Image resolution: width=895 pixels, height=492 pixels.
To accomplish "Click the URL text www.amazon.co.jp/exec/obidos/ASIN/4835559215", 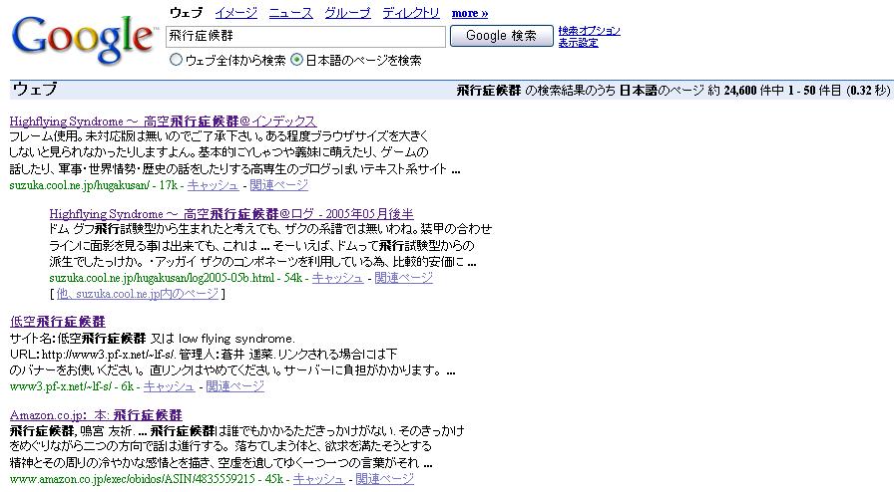I will tap(132, 479).
